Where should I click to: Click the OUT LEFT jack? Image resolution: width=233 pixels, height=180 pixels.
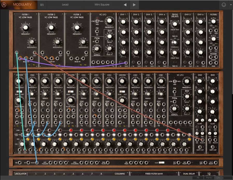pos(205,163)
